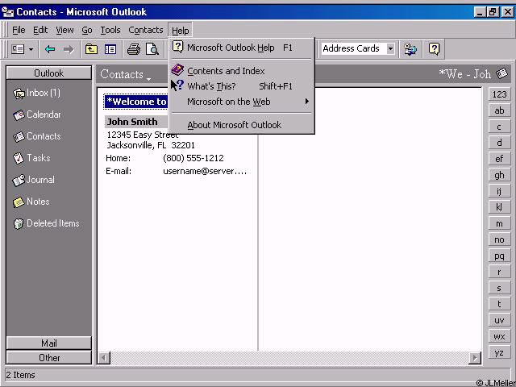Click the Address Book toolbar icon
The height and width of the screenshot is (387, 516).
[410, 49]
